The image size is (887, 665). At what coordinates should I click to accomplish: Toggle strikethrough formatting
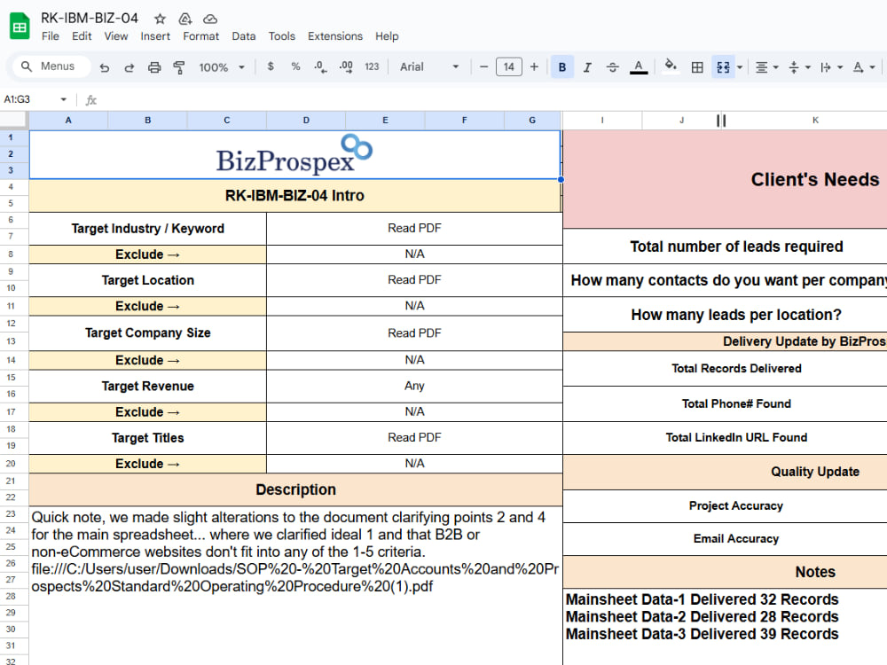pyautogui.click(x=613, y=66)
